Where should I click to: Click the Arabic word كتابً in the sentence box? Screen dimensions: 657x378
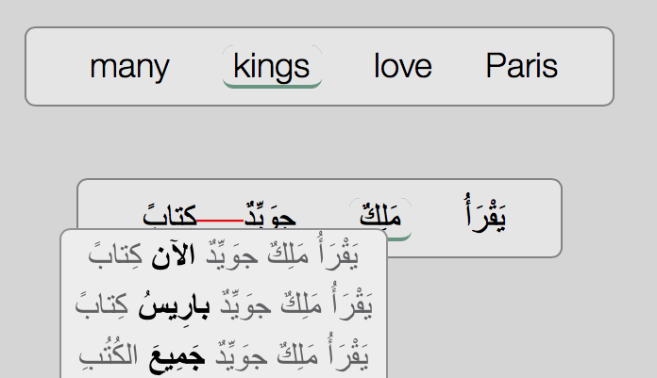(170, 216)
